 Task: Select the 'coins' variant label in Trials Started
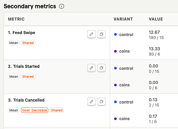124,85
